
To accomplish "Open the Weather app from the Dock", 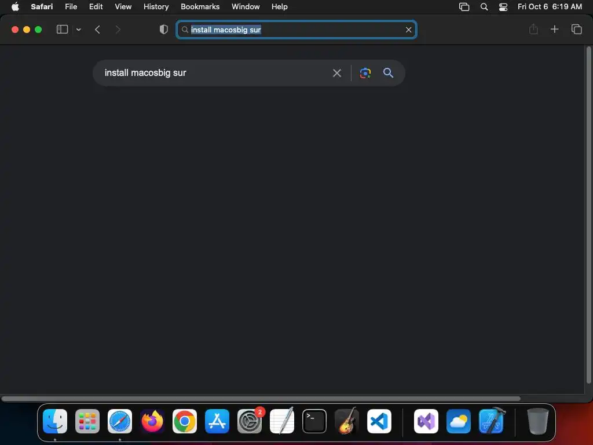I will point(459,421).
